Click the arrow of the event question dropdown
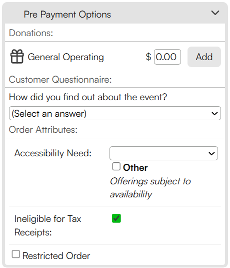Screen dimensions: 230x268 click(214, 114)
